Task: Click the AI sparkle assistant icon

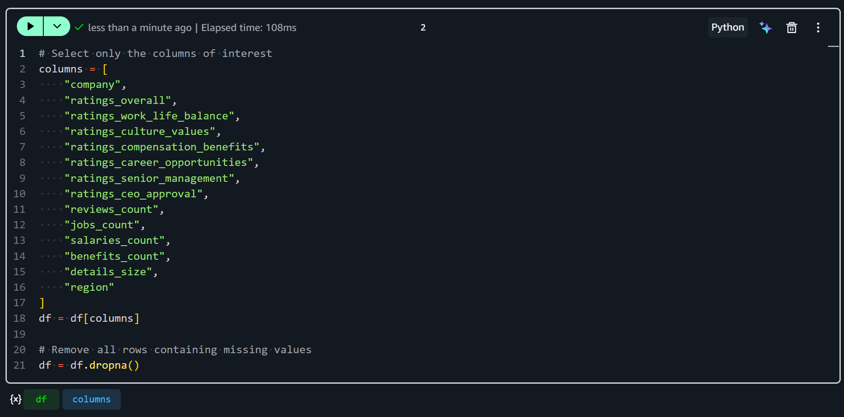Action: click(x=766, y=27)
